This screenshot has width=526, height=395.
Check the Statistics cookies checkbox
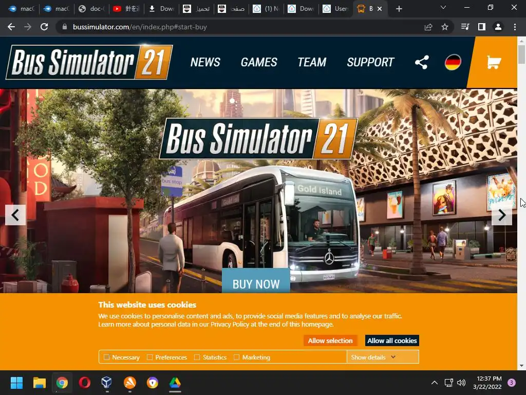pyautogui.click(x=197, y=357)
